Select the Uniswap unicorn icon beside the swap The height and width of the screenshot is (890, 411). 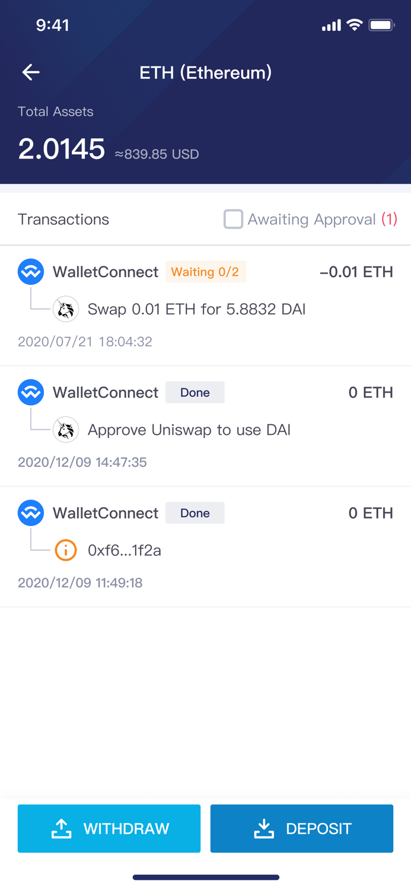pos(66,309)
